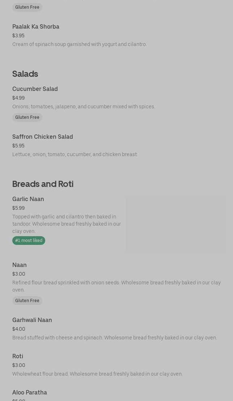233x401 pixels.
Task: Click the Garhwali Naan $4.00 price
Action: coord(19,329)
